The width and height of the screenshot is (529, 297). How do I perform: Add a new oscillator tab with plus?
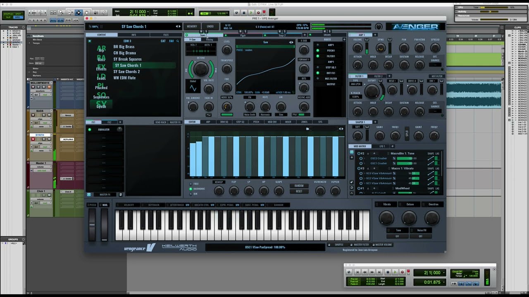click(x=305, y=35)
